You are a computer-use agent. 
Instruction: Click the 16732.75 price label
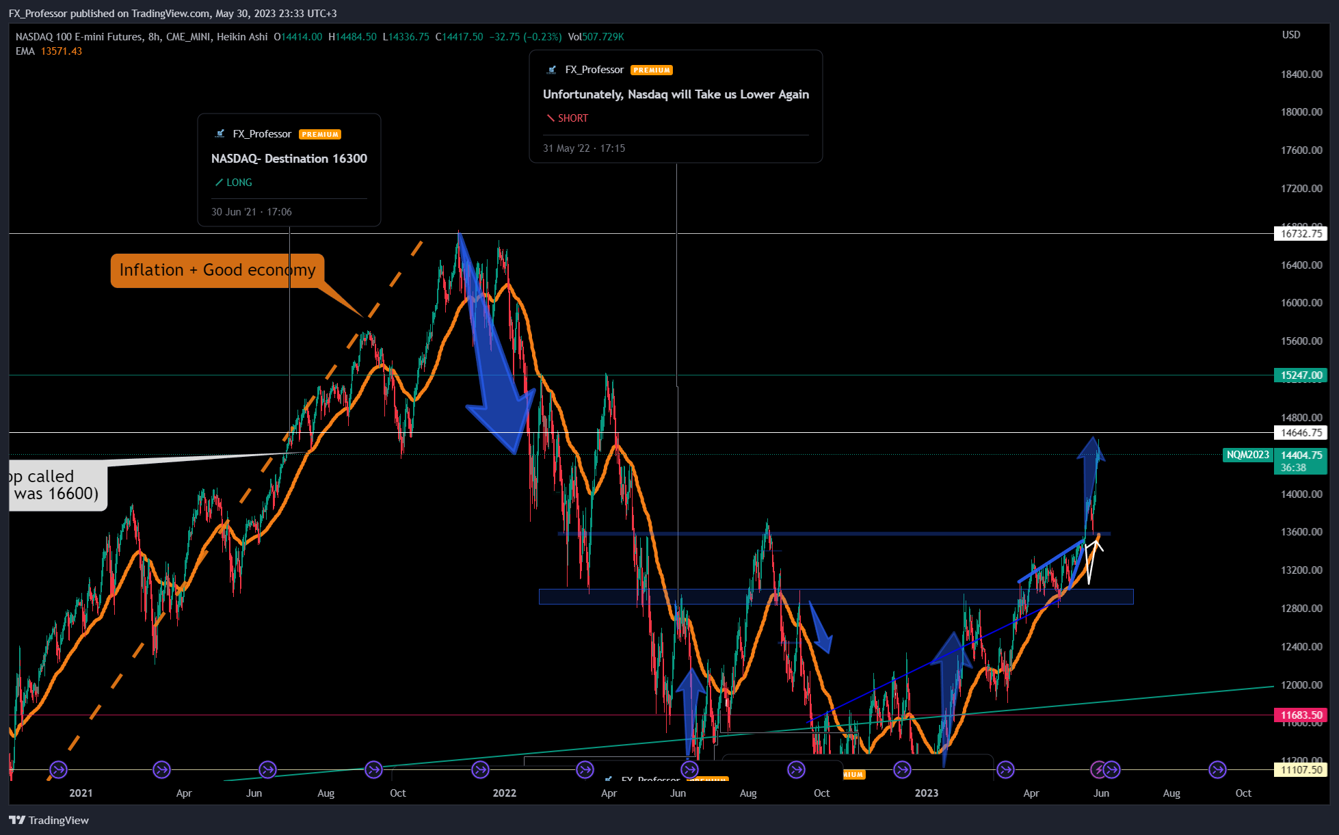[x=1301, y=234]
